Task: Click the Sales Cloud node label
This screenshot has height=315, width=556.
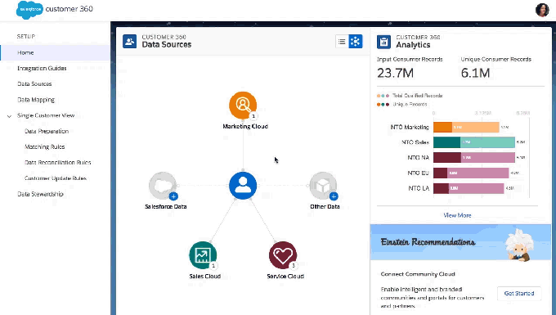Action: [x=205, y=276]
